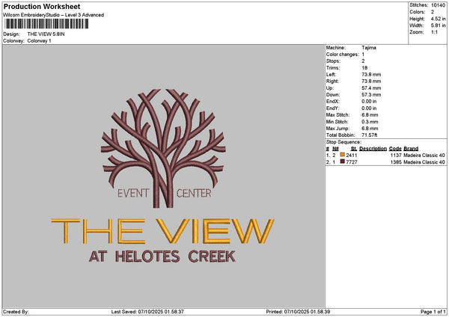Click the 'Code' column header

395,149
